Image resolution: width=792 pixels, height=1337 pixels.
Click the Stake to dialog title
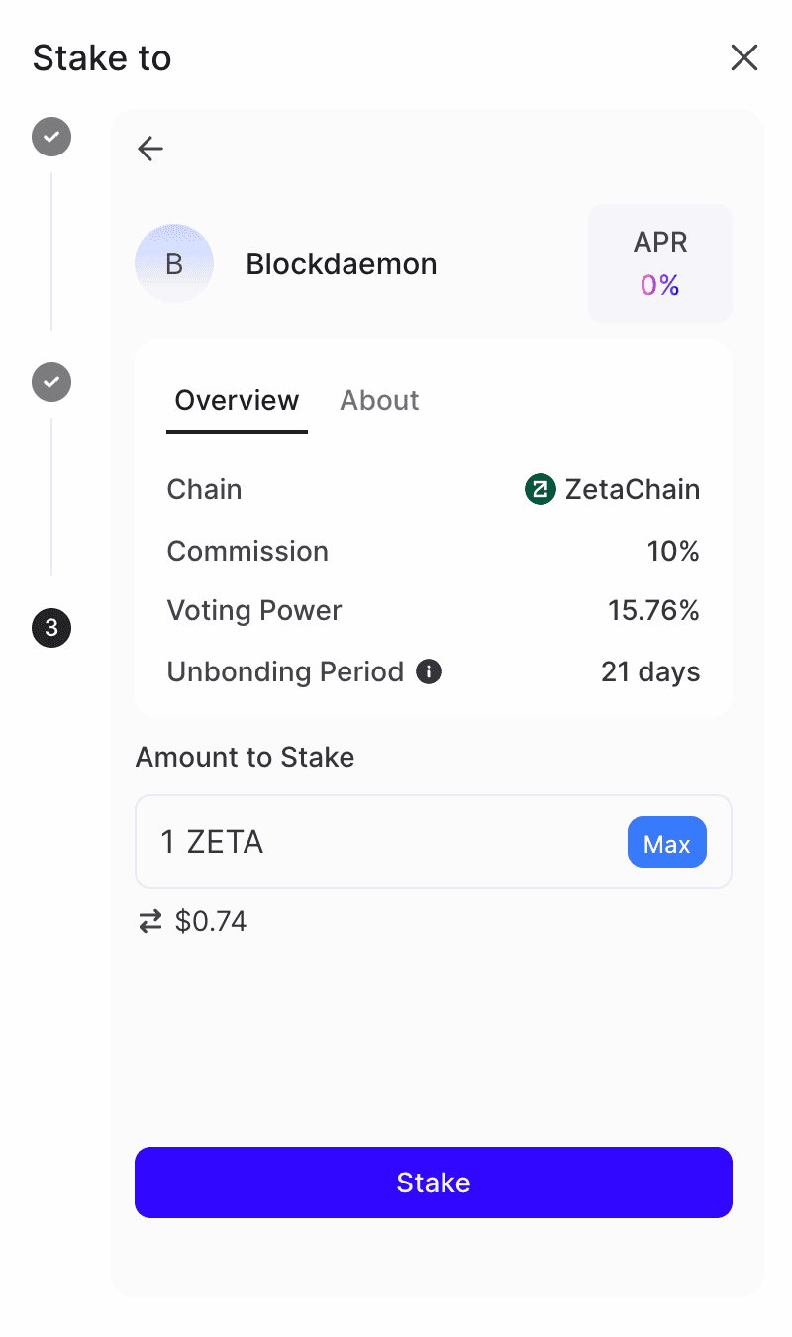[101, 57]
